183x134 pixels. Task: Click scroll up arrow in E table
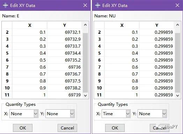point(86,25)
